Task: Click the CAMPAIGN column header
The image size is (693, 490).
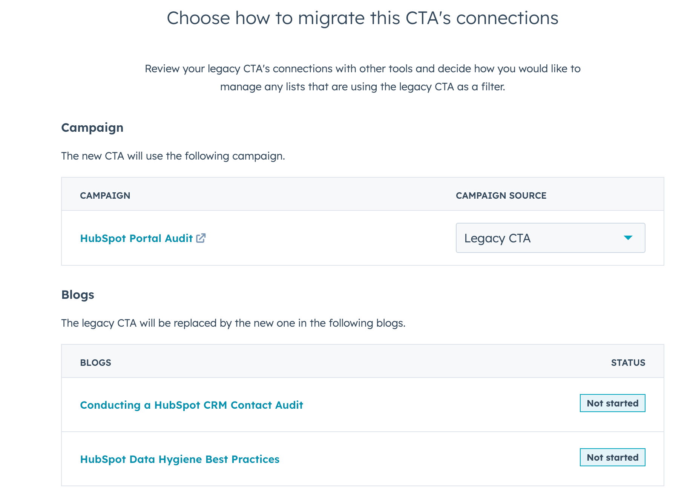Action: pos(105,196)
